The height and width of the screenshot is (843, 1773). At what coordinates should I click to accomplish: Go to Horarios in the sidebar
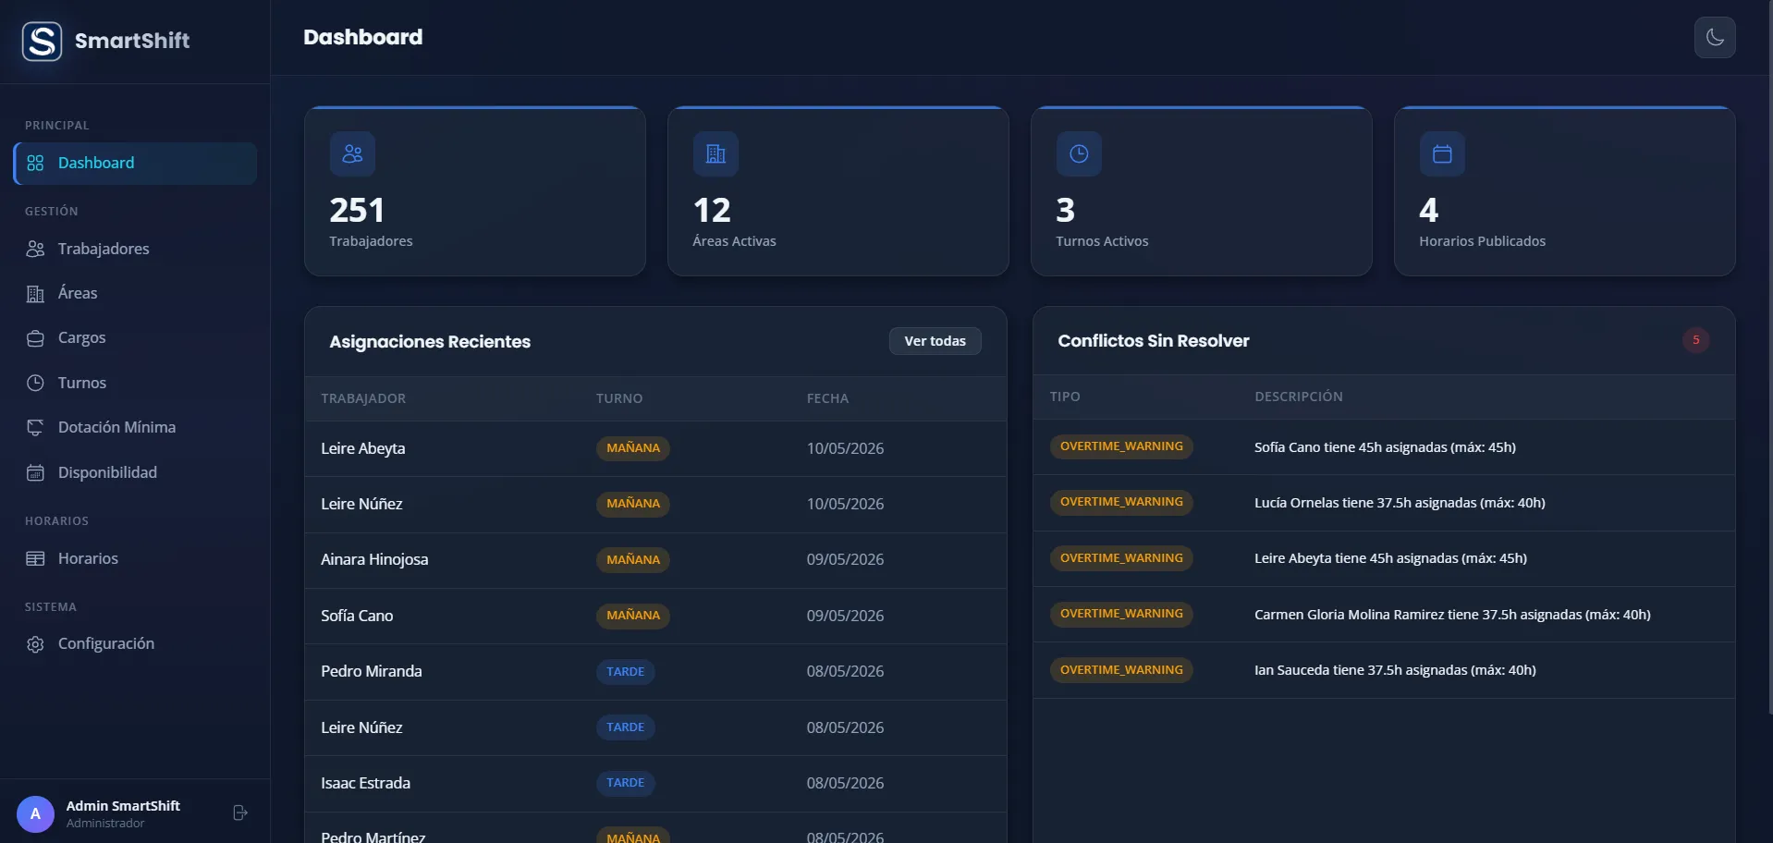pyautogui.click(x=135, y=558)
